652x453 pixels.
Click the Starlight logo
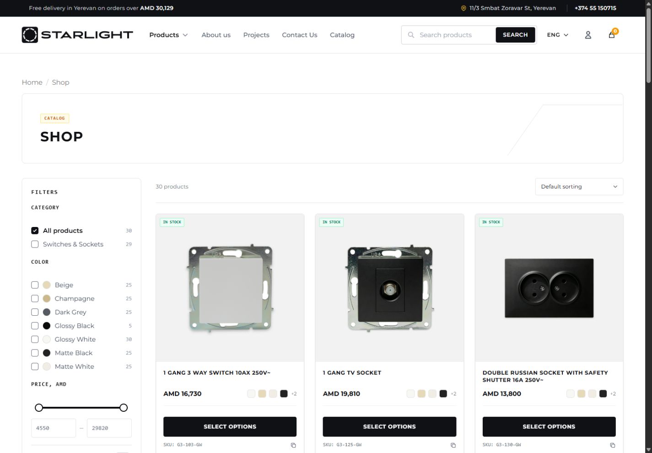click(x=77, y=35)
